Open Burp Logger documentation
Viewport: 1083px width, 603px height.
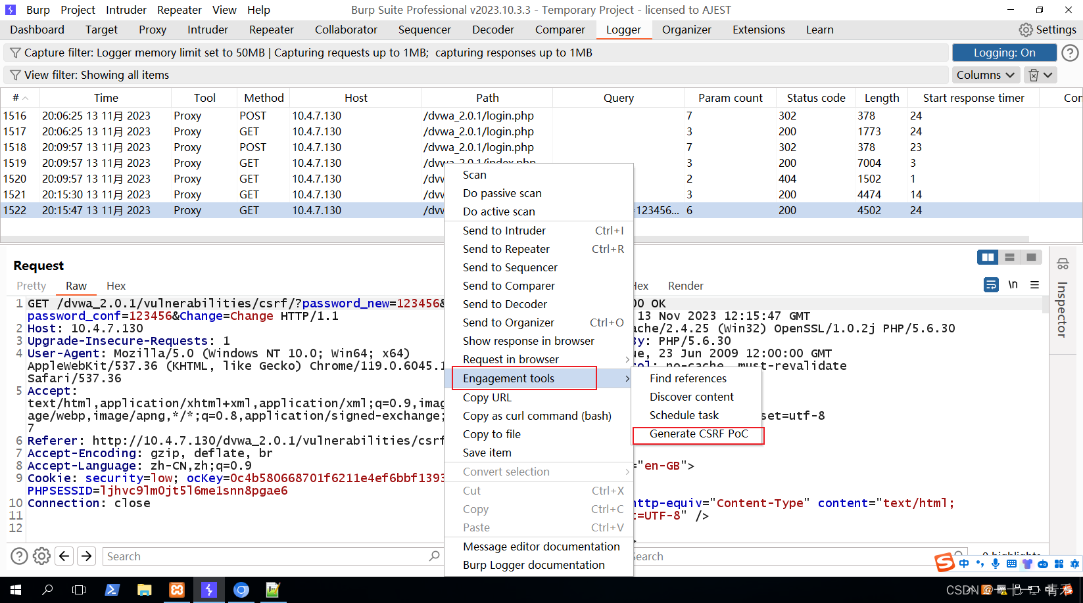point(539,565)
